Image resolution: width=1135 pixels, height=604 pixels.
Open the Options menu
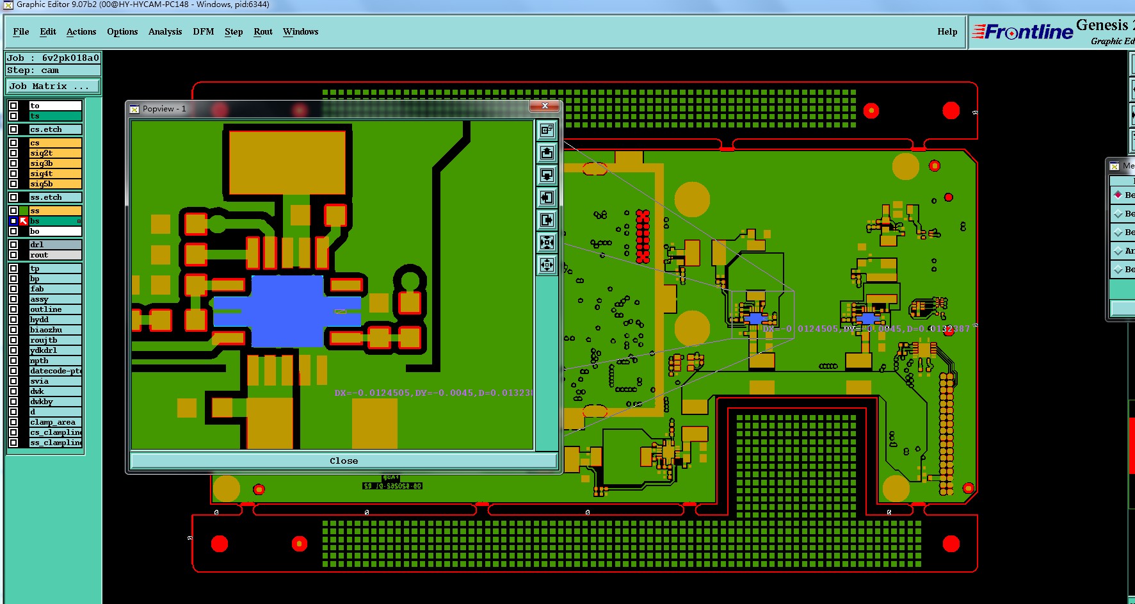[122, 31]
